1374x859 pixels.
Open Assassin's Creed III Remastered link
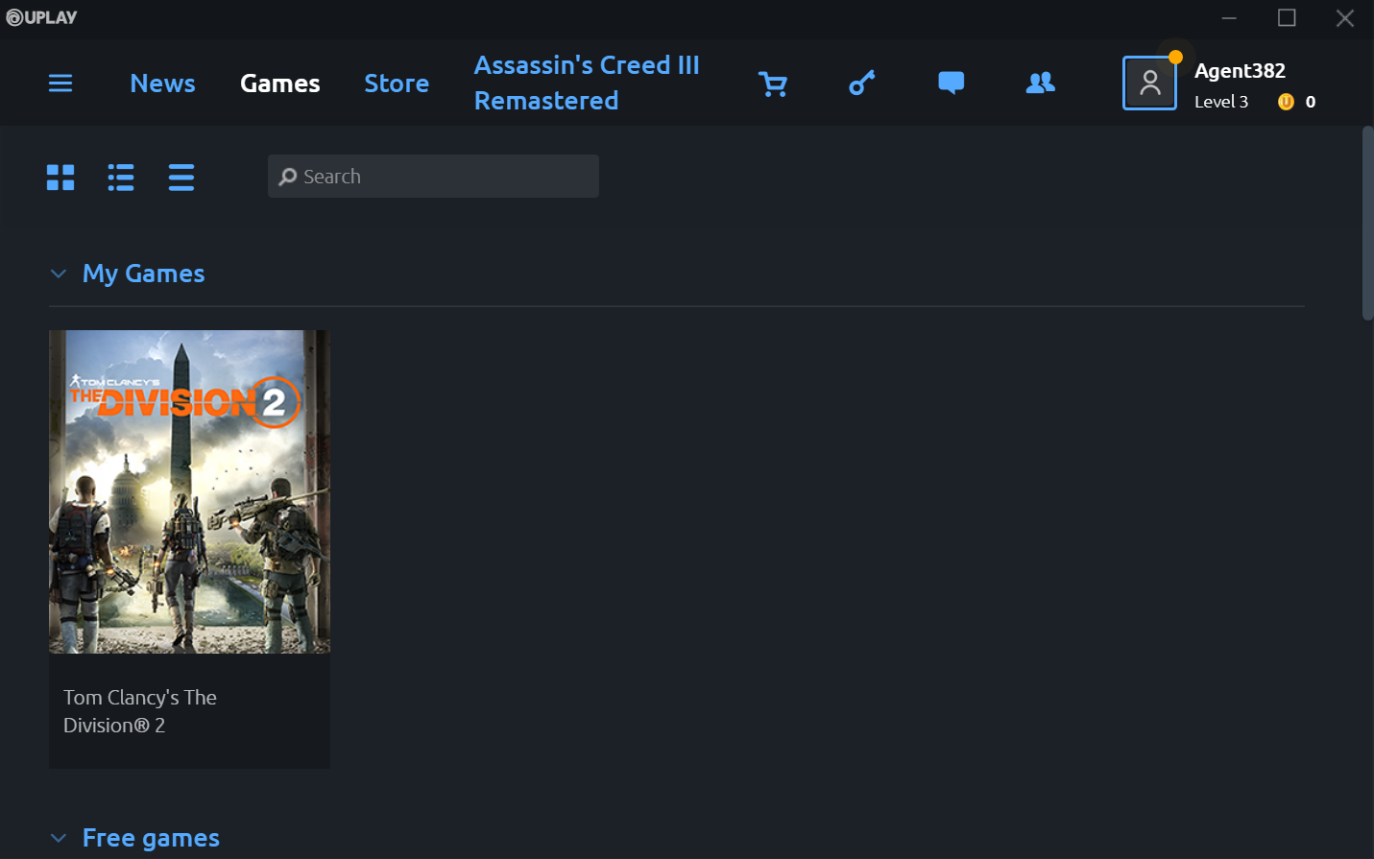tap(587, 83)
